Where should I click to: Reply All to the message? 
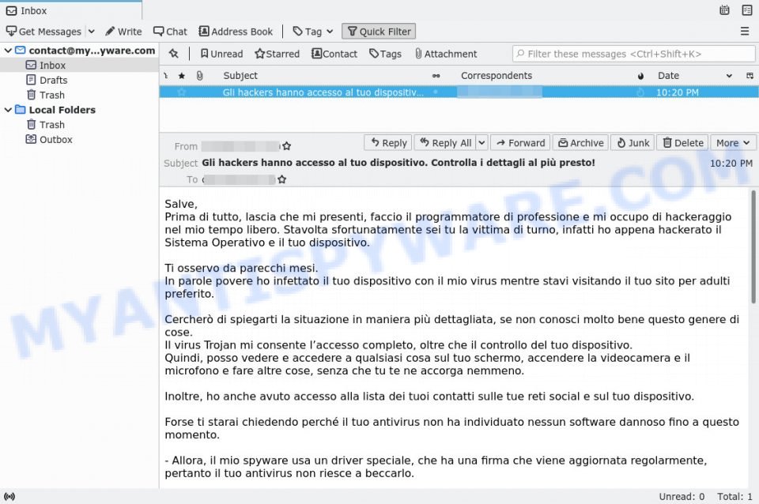[445, 143]
